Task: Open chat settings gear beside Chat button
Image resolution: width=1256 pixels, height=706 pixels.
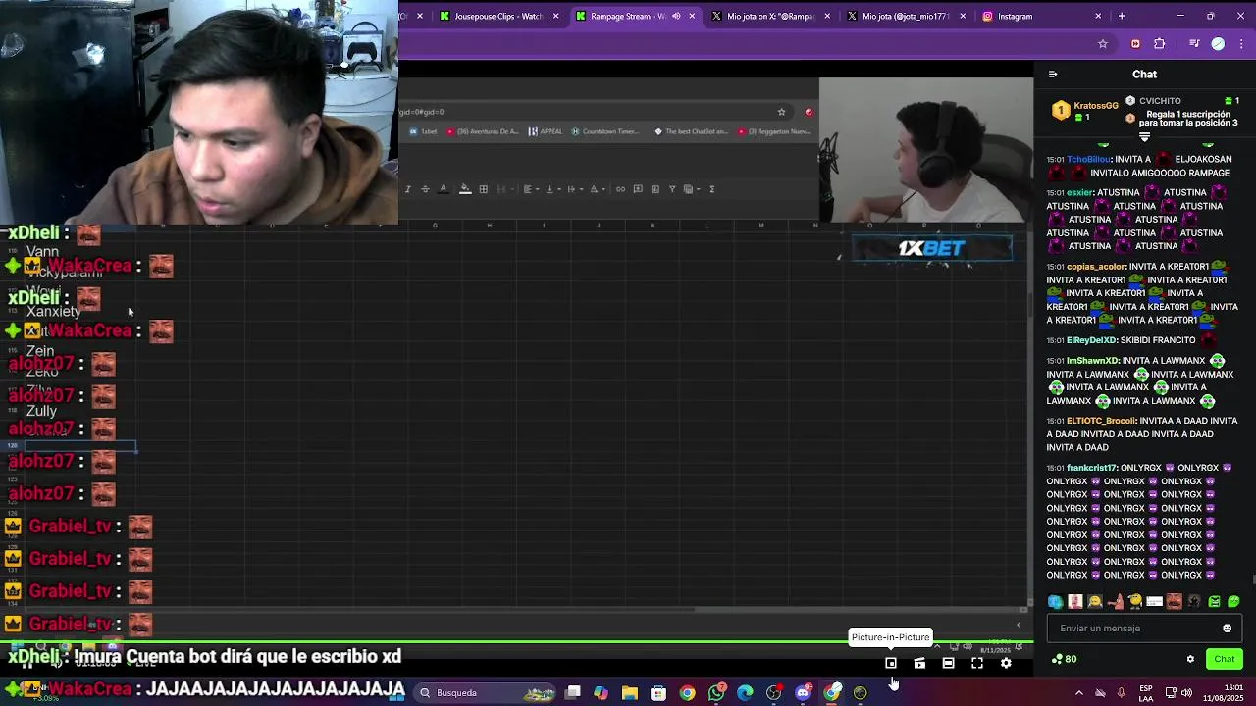Action: click(1191, 659)
